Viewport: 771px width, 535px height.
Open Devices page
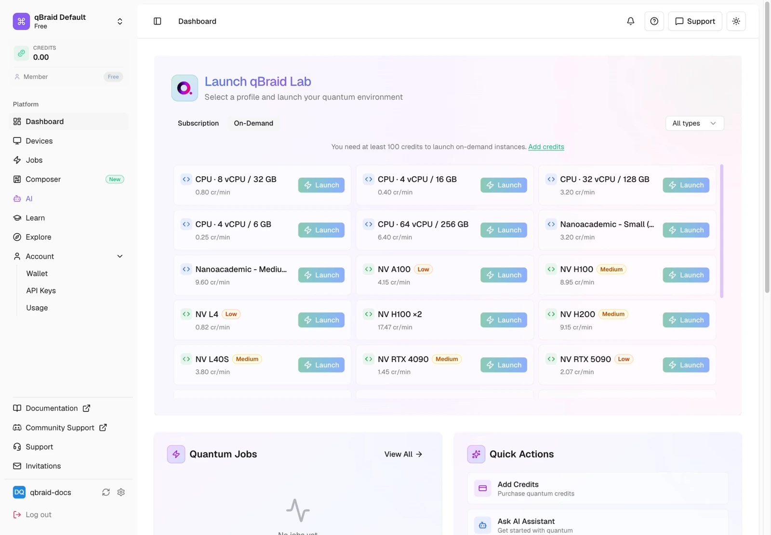68,141
